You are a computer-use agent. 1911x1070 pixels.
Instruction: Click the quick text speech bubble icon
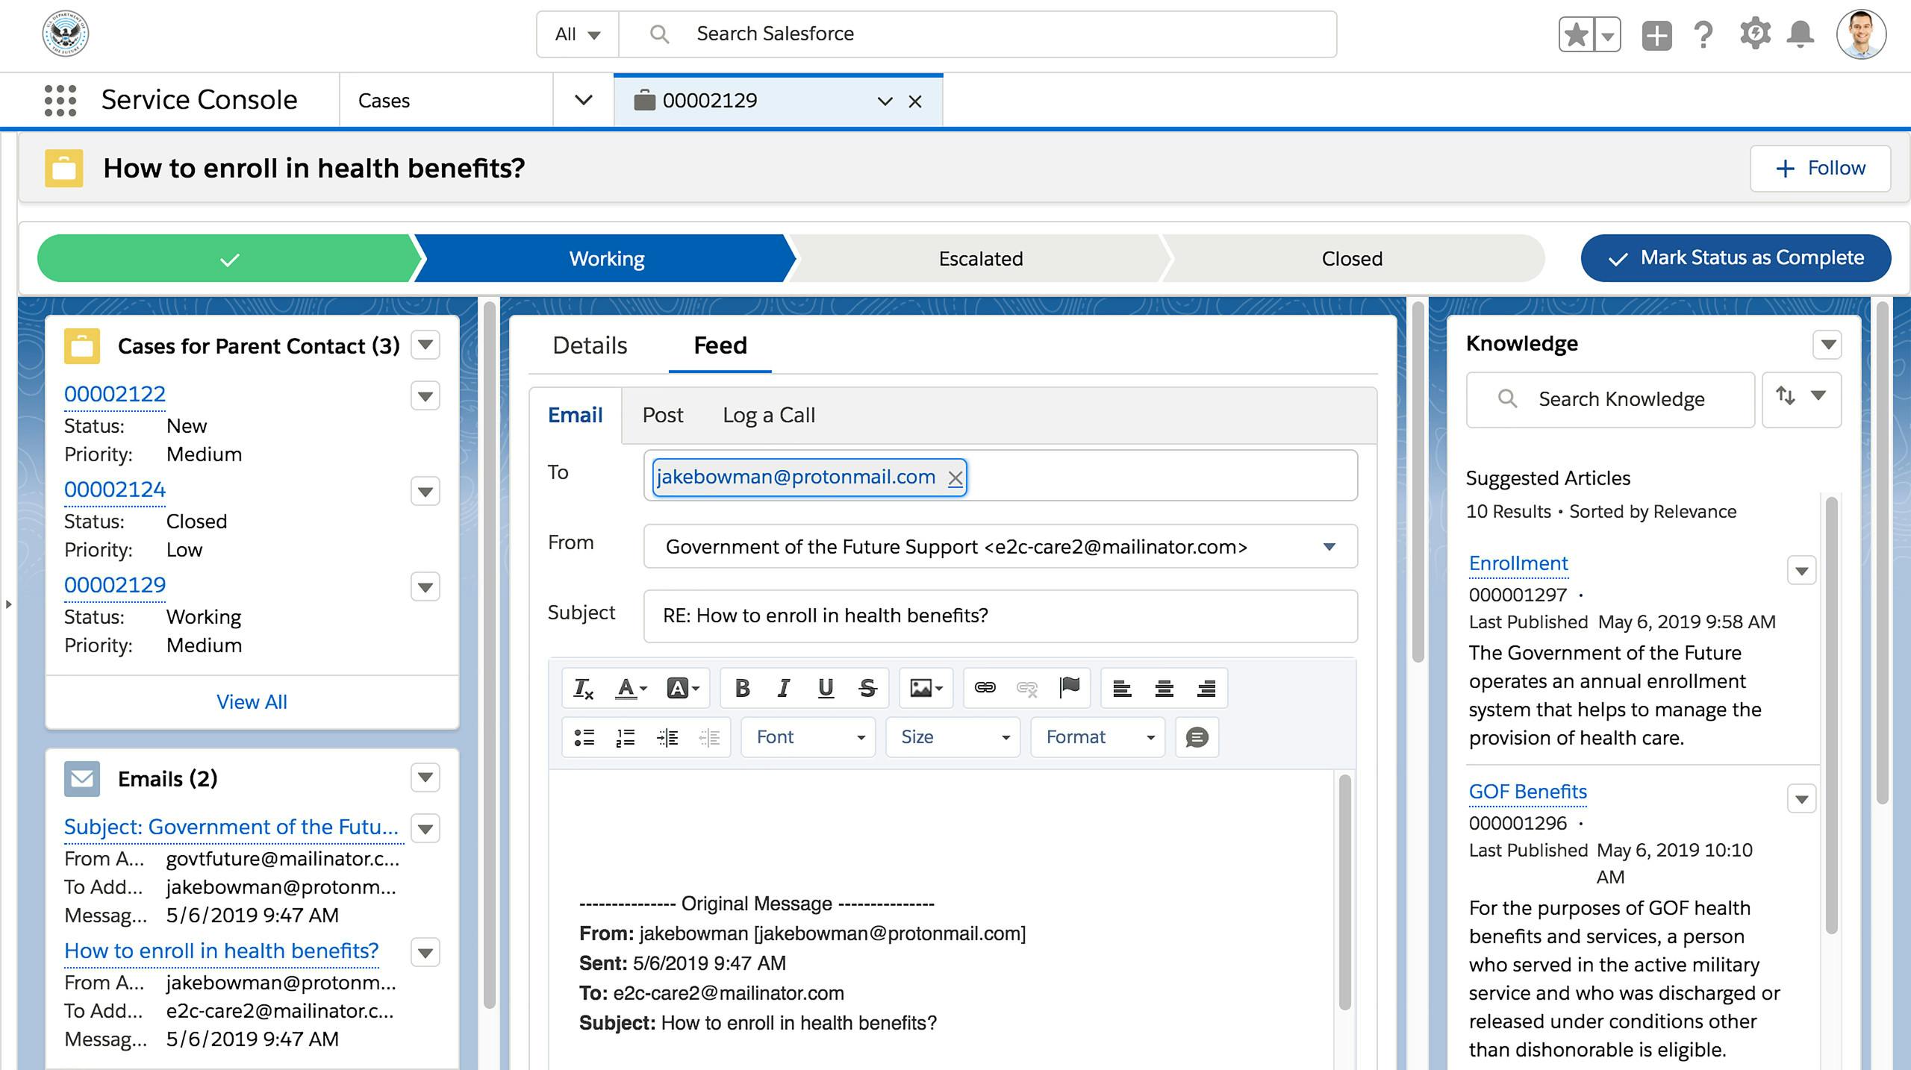pyautogui.click(x=1197, y=737)
